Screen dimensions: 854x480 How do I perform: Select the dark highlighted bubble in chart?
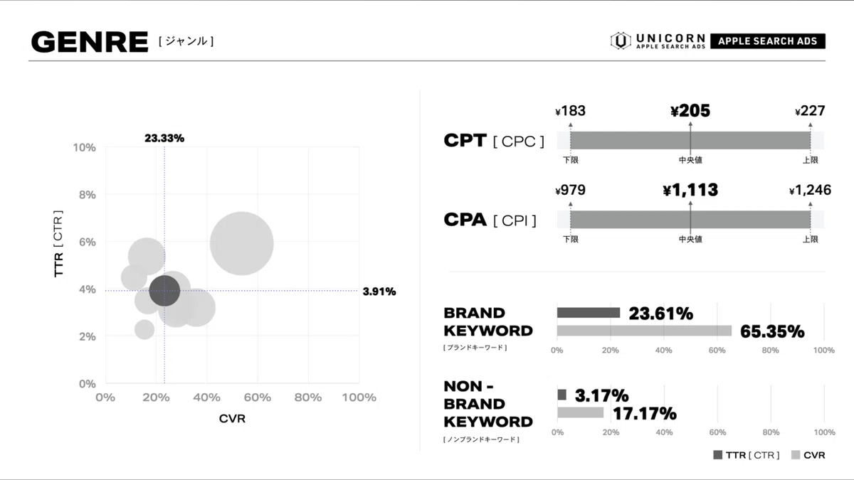tap(164, 290)
